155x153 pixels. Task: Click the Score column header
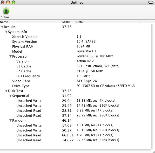[68, 22]
